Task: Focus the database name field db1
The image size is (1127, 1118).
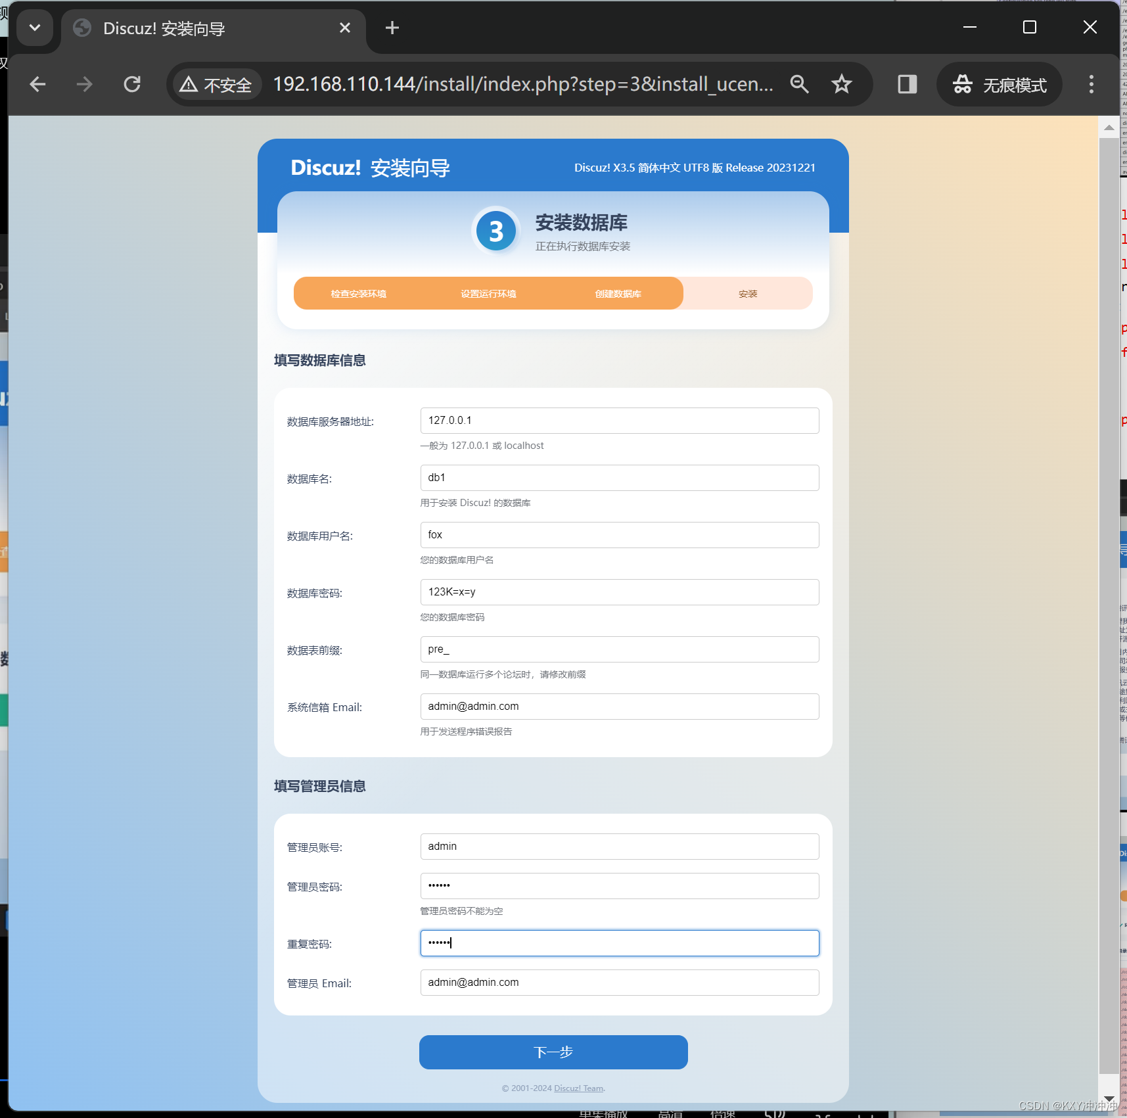Action: (620, 478)
